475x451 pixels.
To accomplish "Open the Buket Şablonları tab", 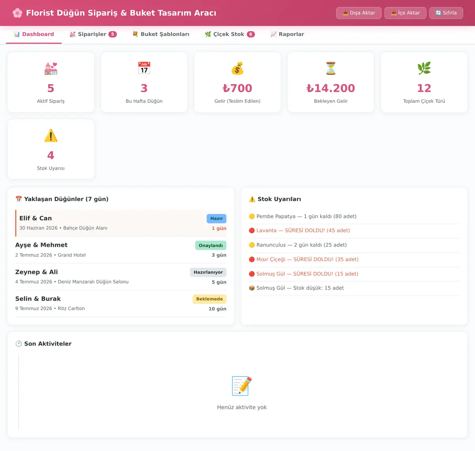I will point(161,34).
